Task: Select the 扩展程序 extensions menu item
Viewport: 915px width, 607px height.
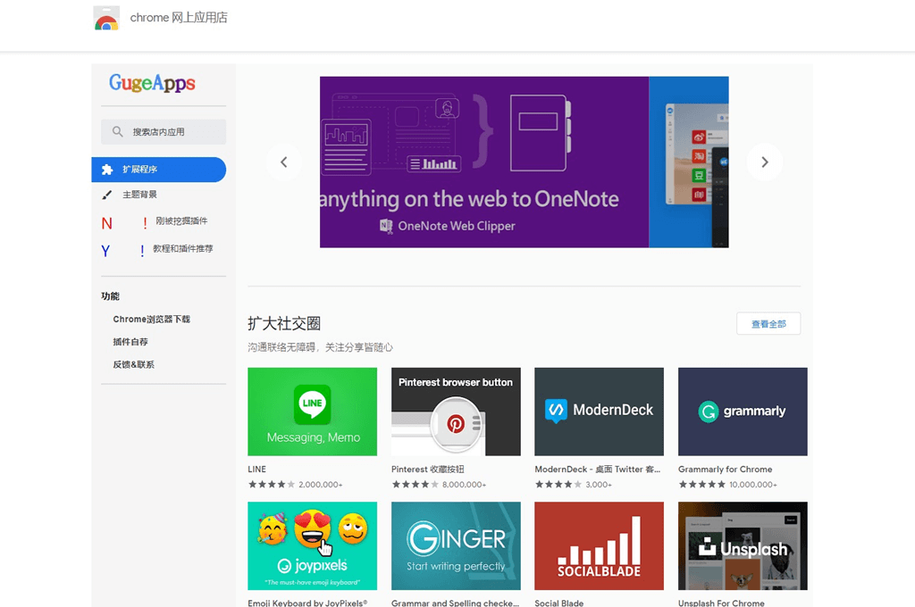Action: tap(159, 169)
